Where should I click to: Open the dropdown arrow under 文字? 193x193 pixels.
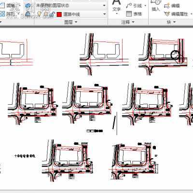point(117,14)
